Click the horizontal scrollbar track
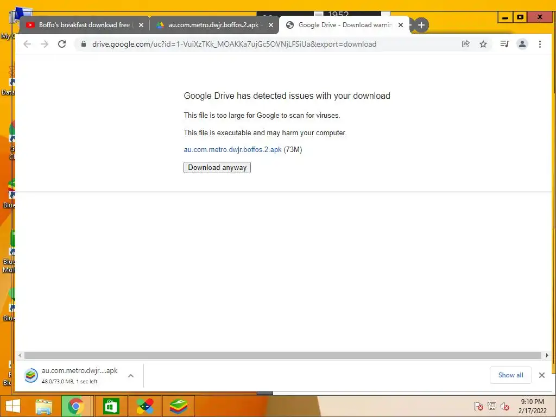 click(x=282, y=355)
